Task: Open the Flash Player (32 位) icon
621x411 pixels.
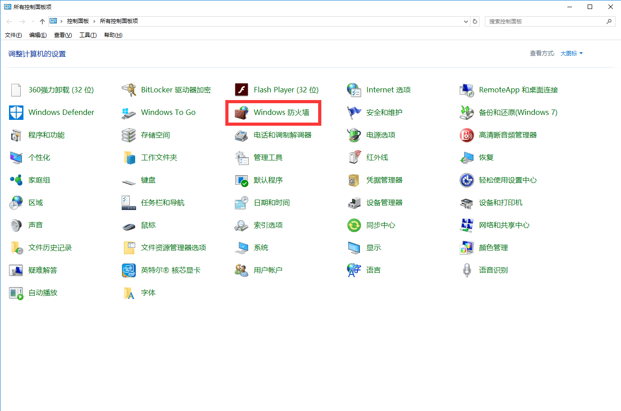Action: pyautogui.click(x=242, y=90)
